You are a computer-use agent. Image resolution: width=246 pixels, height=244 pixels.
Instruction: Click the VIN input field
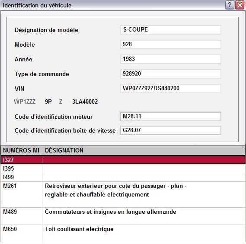click(171, 89)
